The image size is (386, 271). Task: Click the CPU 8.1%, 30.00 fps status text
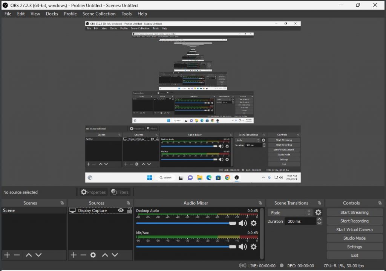coord(344,266)
